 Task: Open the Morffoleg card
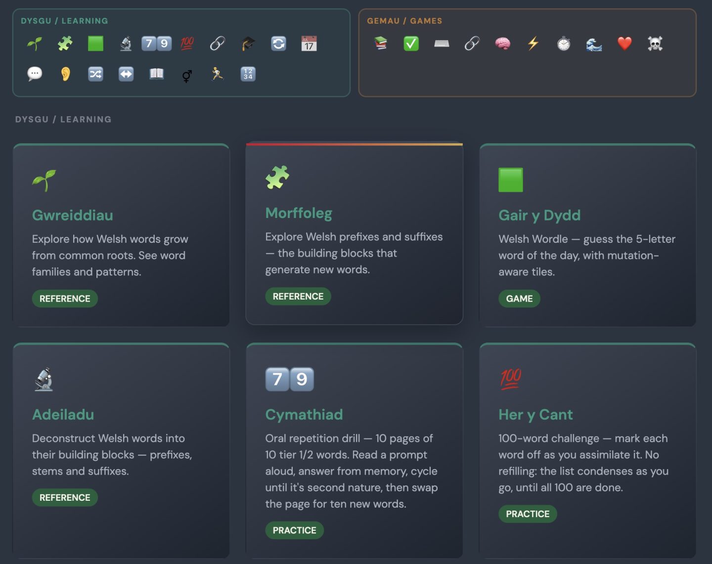click(x=354, y=233)
